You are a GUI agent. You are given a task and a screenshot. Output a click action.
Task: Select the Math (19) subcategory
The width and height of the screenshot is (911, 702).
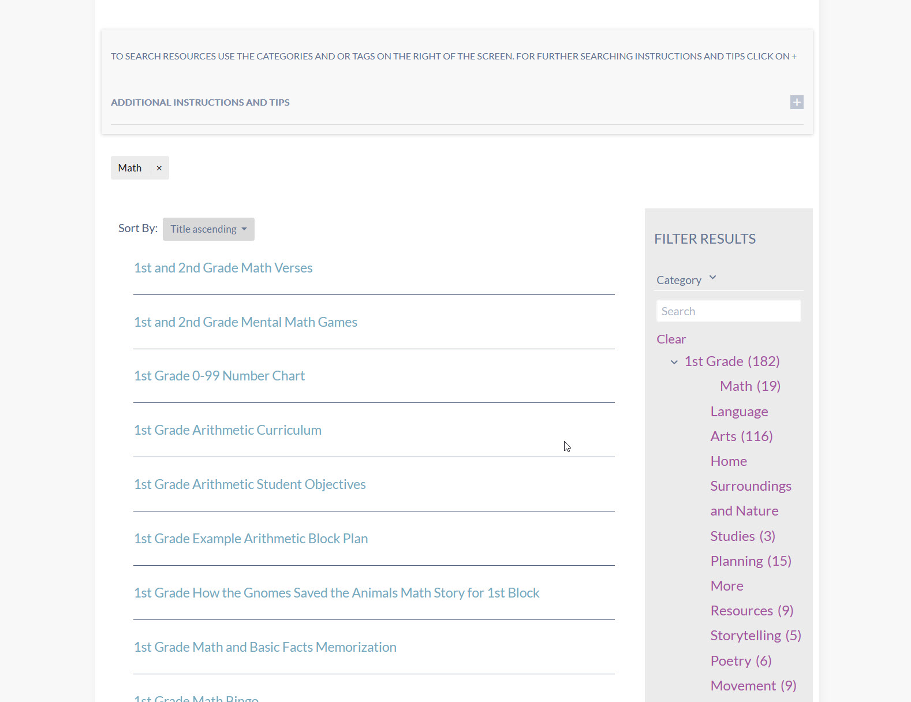(x=750, y=386)
